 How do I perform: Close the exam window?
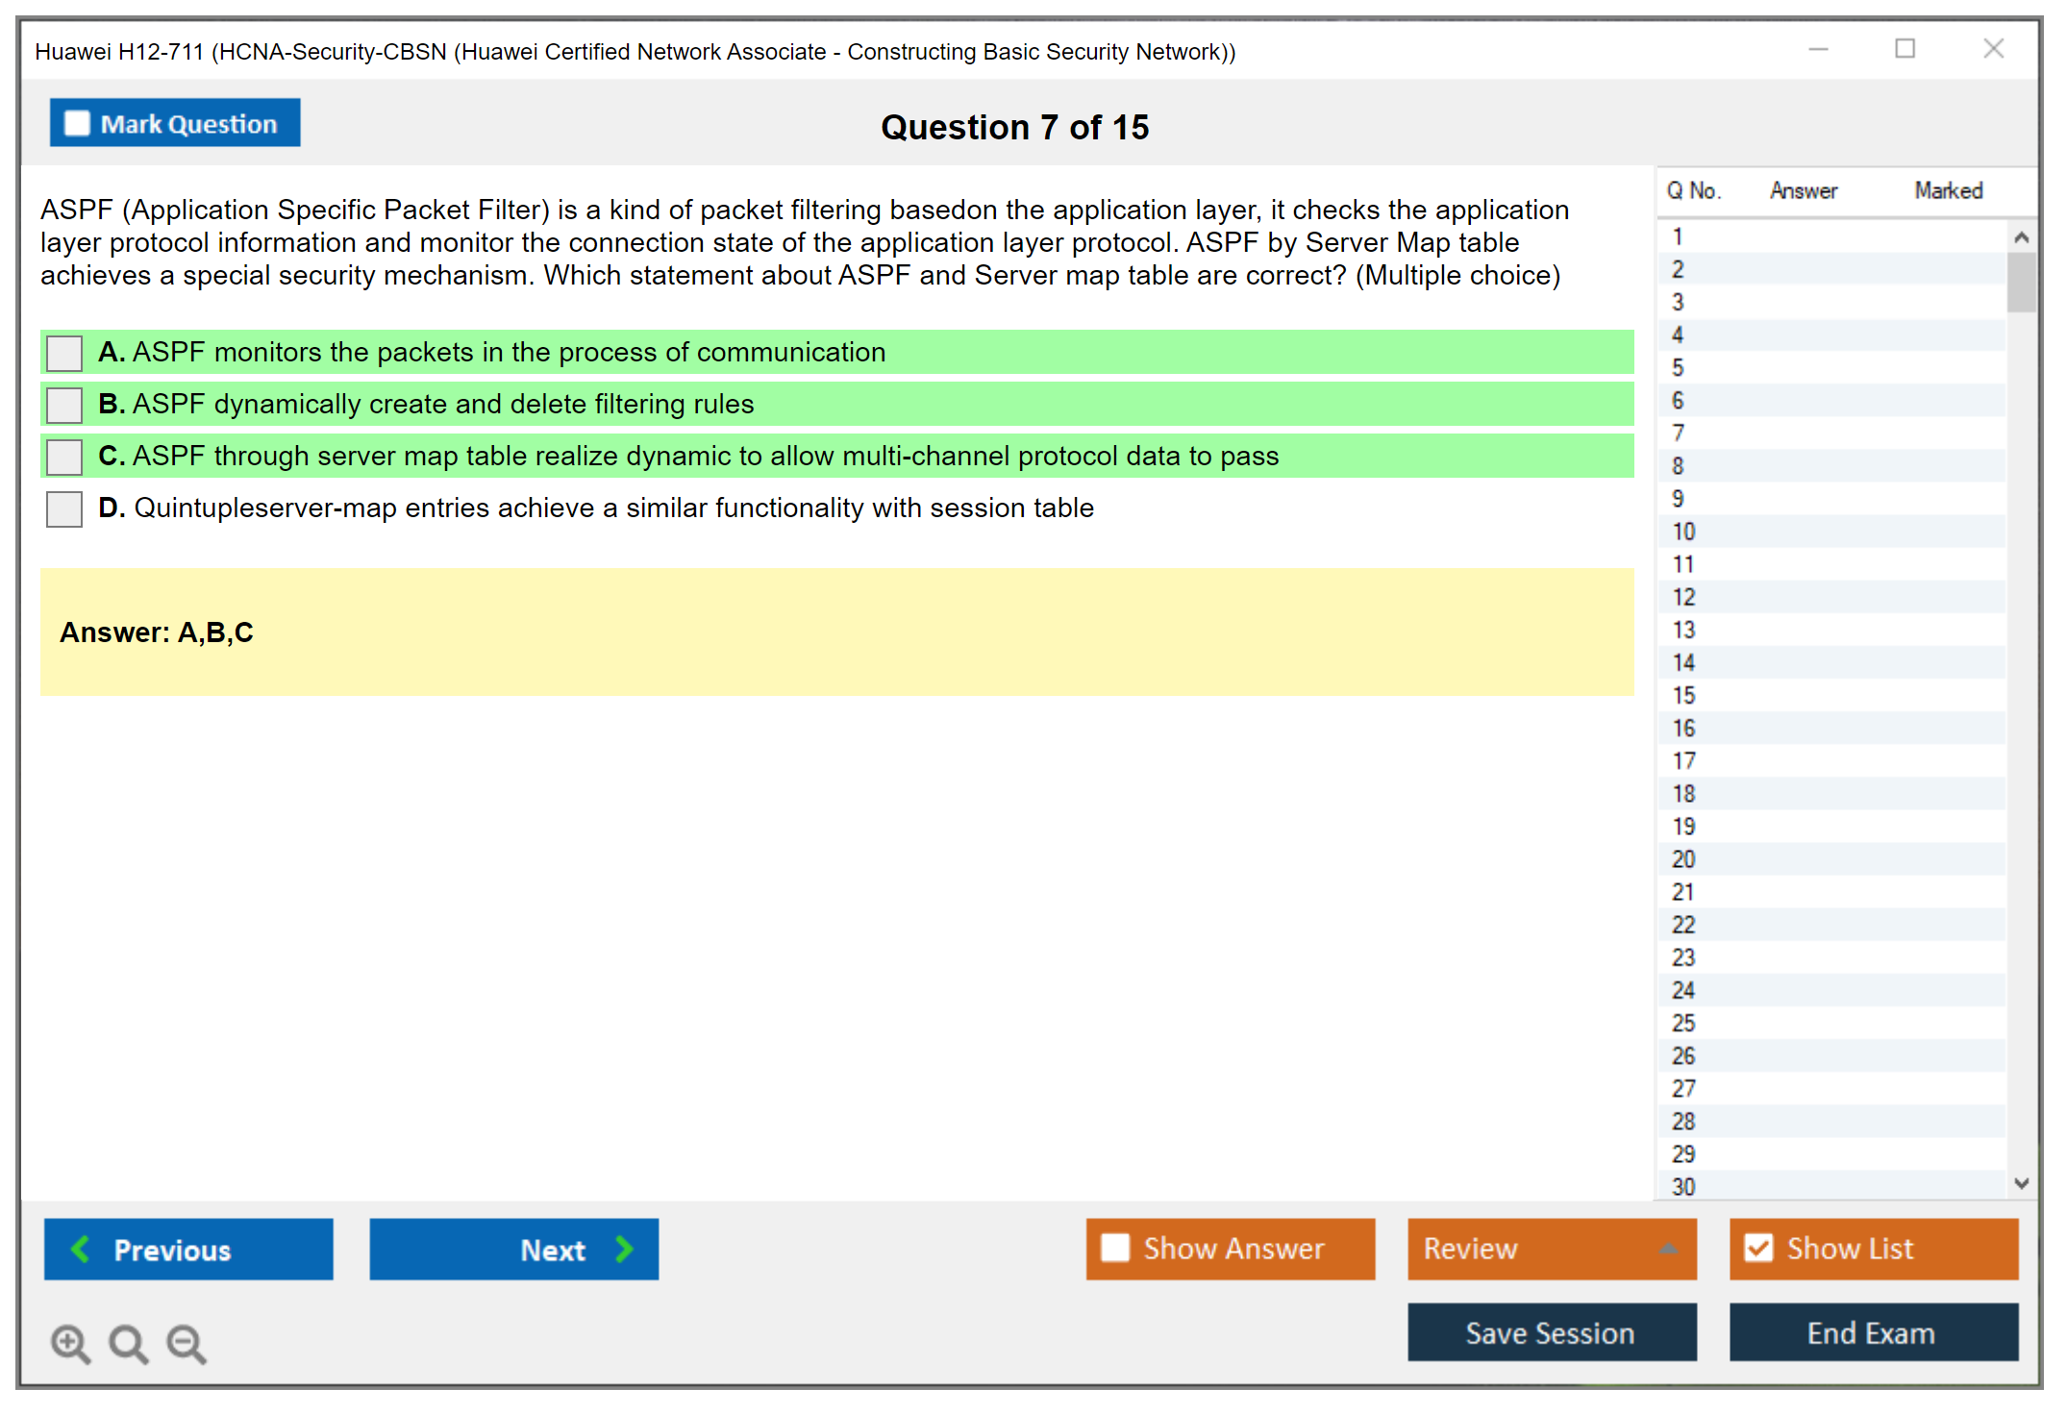[1993, 49]
